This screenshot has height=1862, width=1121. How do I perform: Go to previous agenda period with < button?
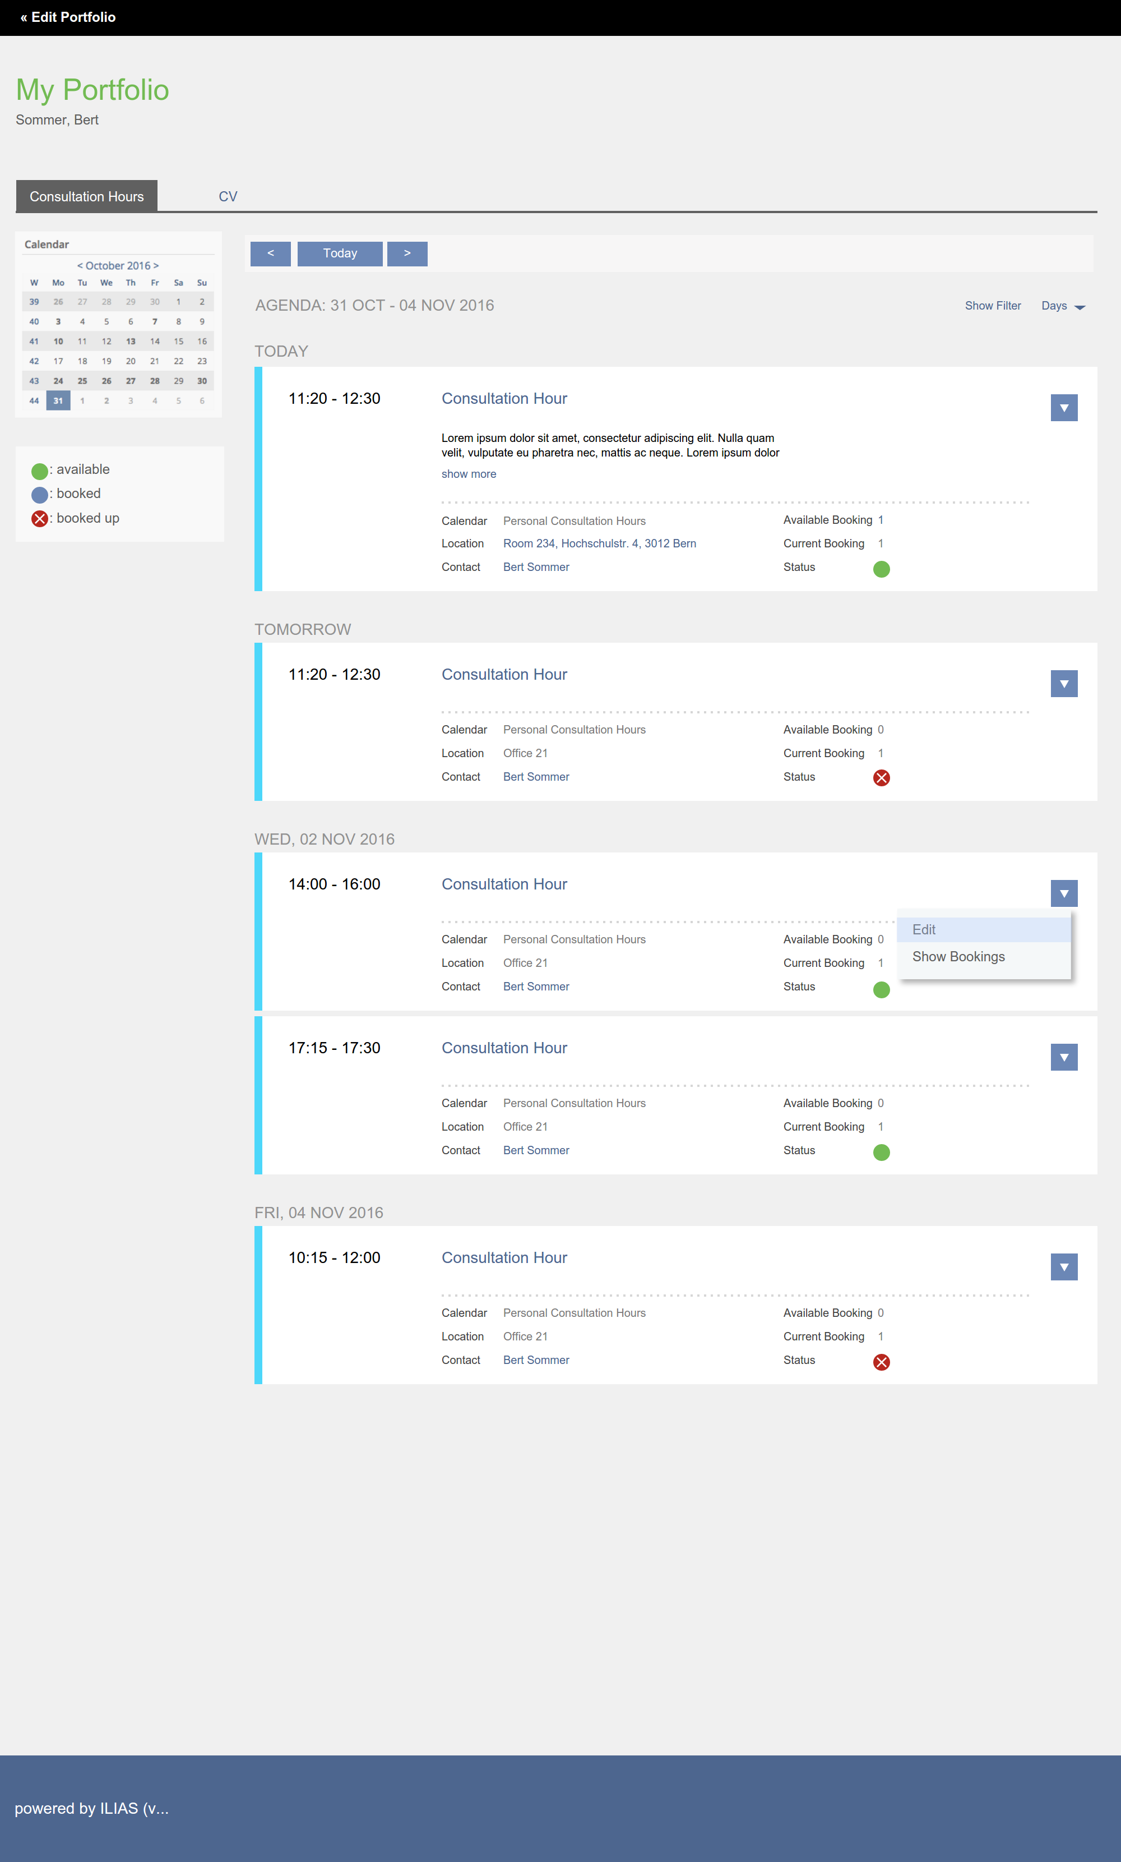tap(270, 254)
